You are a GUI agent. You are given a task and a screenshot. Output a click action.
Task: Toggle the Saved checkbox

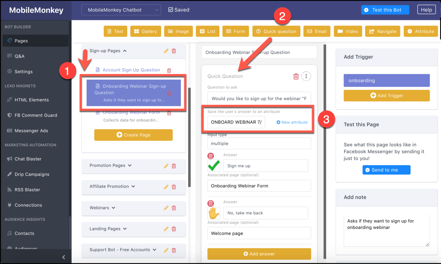click(171, 10)
